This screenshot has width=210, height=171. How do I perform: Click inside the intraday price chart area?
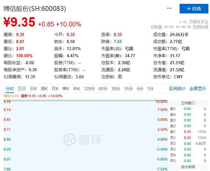click(x=85, y=135)
